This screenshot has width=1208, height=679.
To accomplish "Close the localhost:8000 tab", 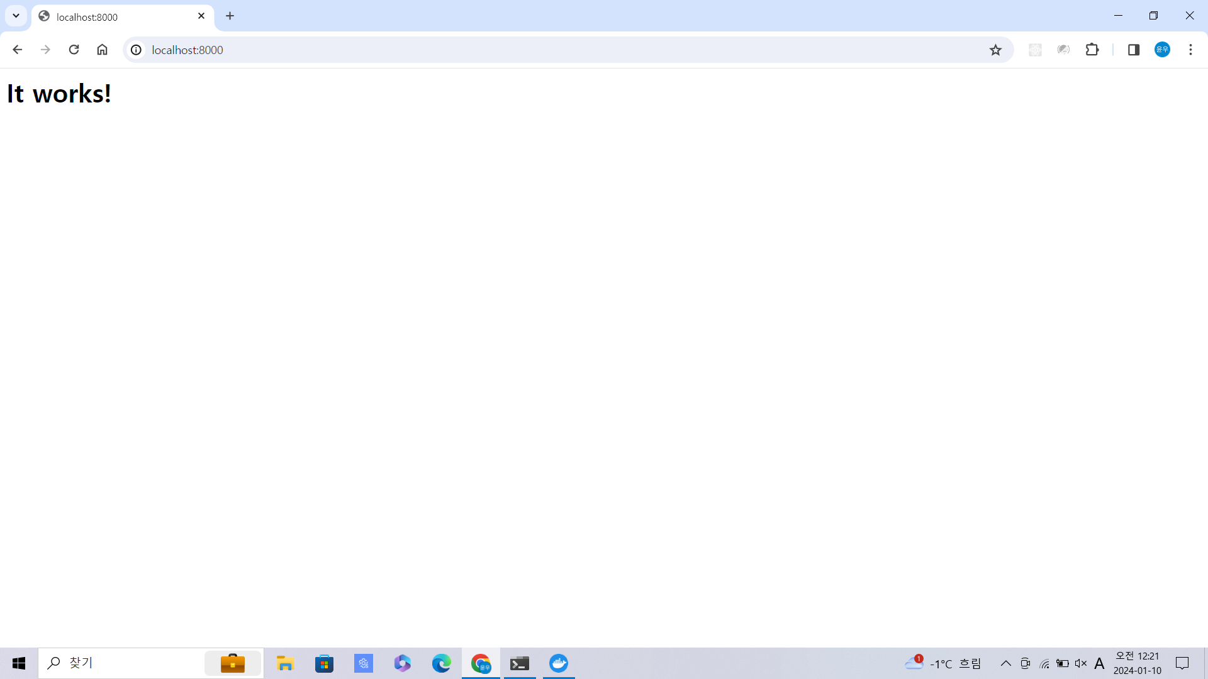I will coord(201,16).
